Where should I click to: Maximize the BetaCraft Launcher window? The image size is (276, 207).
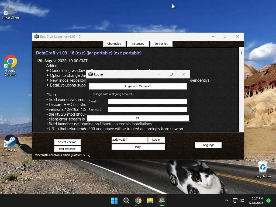pyautogui.click(x=225, y=36)
